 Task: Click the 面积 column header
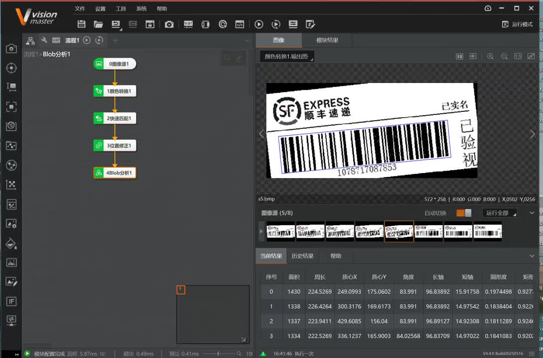(x=294, y=277)
